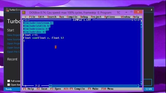Click the DOSBox icon in title bar

[24, 13]
